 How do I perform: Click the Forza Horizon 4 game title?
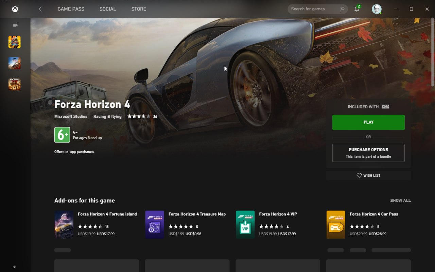point(92,104)
